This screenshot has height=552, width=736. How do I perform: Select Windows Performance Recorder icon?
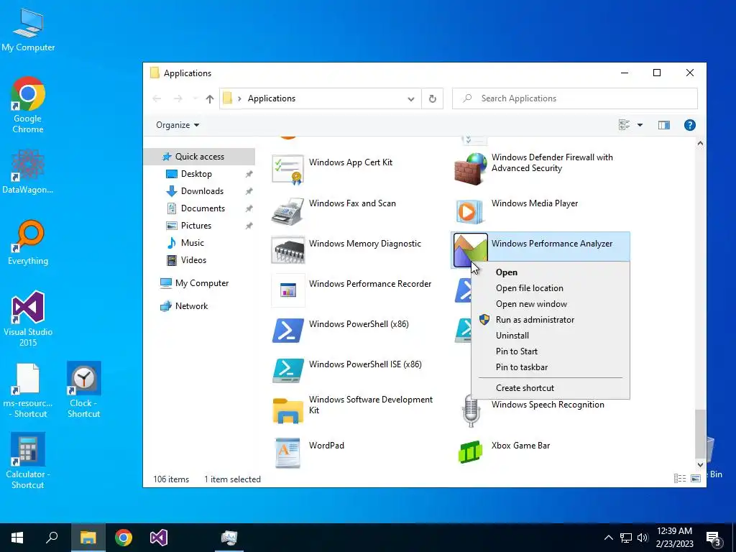[x=287, y=290]
